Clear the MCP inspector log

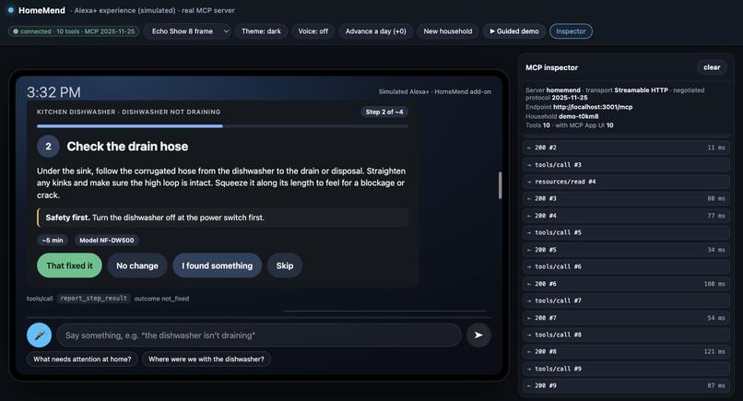[712, 67]
